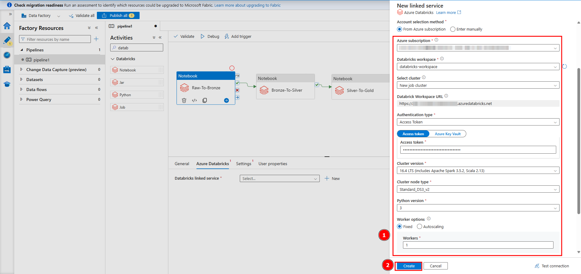This screenshot has width=581, height=274.
Task: Click the Workers input field
Action: (x=478, y=245)
